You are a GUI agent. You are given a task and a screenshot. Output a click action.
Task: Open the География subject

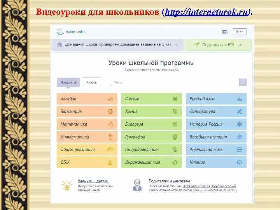152,137
